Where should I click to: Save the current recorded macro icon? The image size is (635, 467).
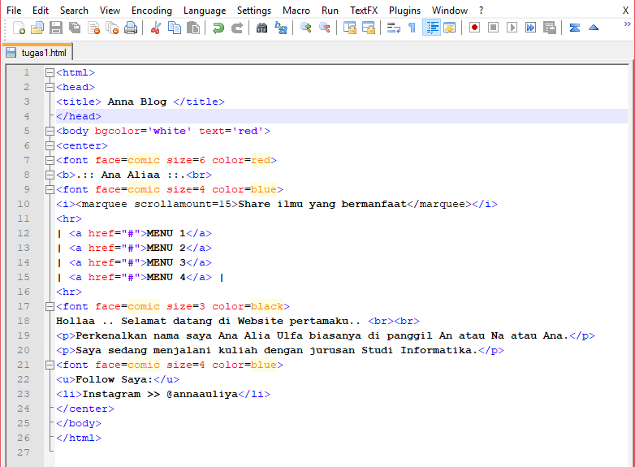tap(549, 28)
